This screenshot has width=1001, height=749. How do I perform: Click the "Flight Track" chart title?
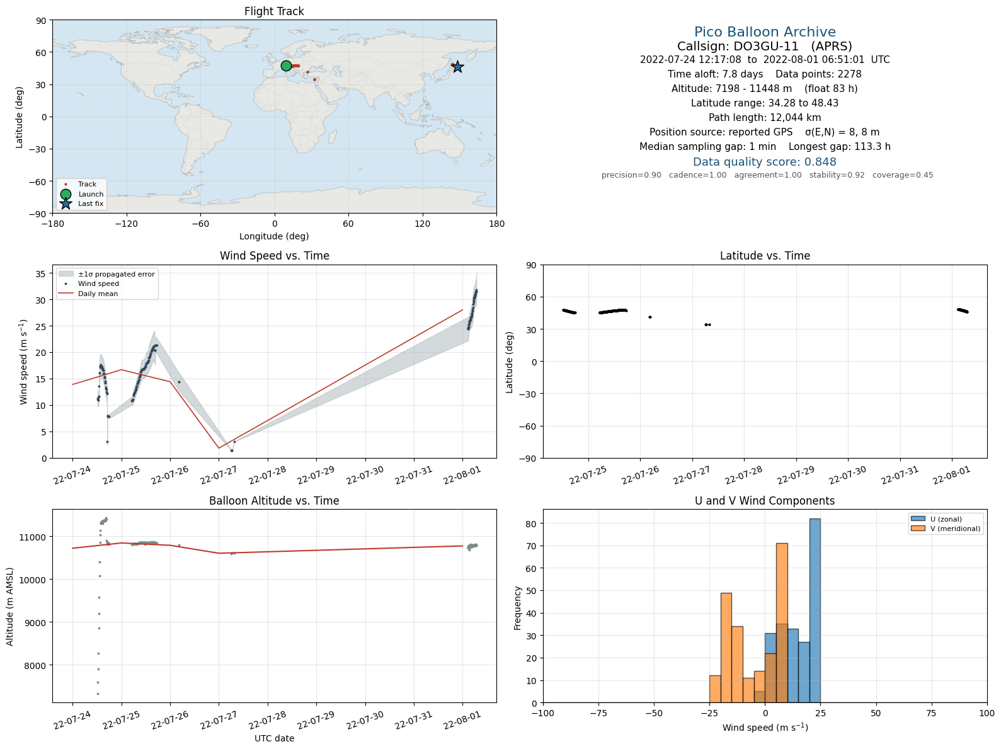point(274,11)
